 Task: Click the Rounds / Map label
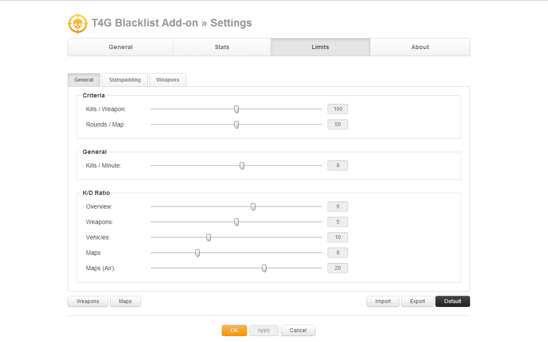[106, 124]
